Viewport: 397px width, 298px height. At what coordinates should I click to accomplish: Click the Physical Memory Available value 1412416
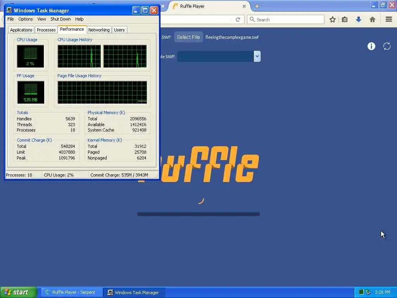[138, 125]
